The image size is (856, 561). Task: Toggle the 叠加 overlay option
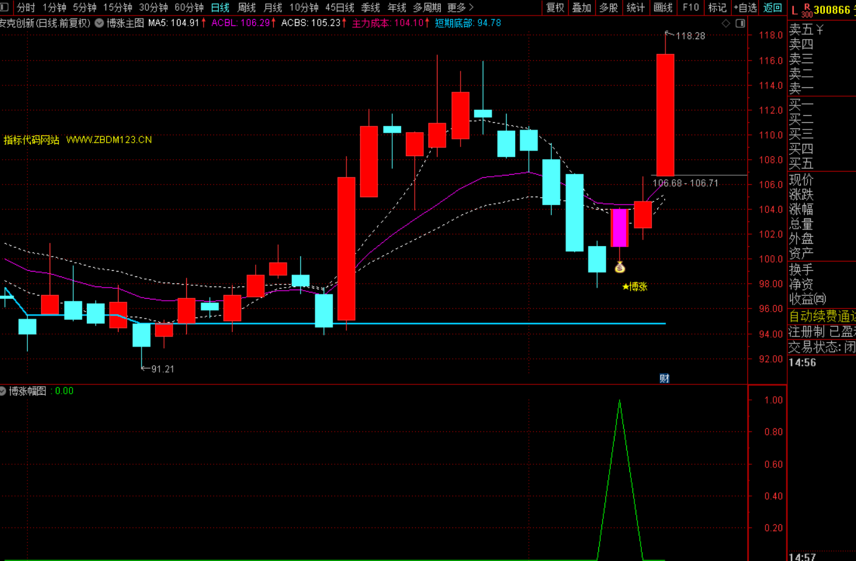pyautogui.click(x=582, y=7)
